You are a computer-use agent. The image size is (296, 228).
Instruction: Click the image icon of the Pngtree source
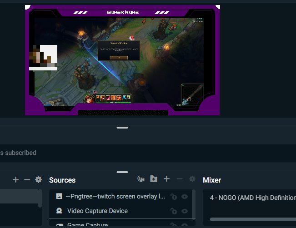(59, 196)
